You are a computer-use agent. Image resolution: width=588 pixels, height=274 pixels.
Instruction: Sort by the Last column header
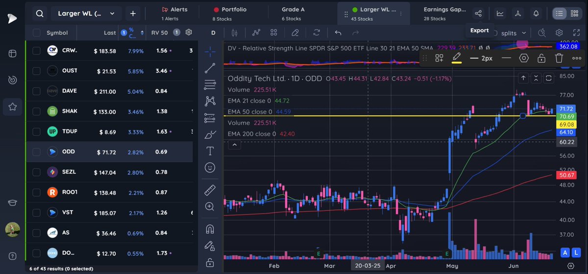pos(110,33)
